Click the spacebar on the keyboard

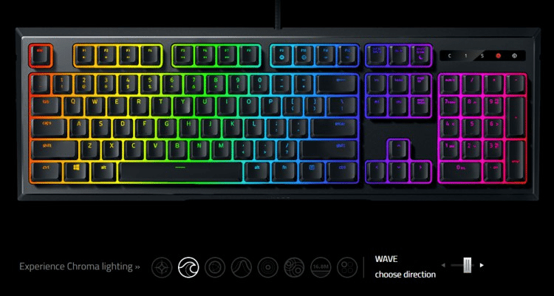pos(180,172)
